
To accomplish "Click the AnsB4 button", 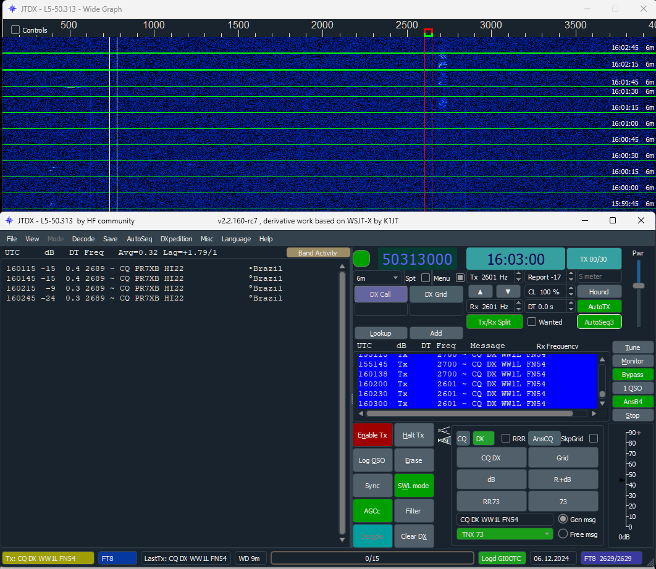I will click(x=632, y=402).
